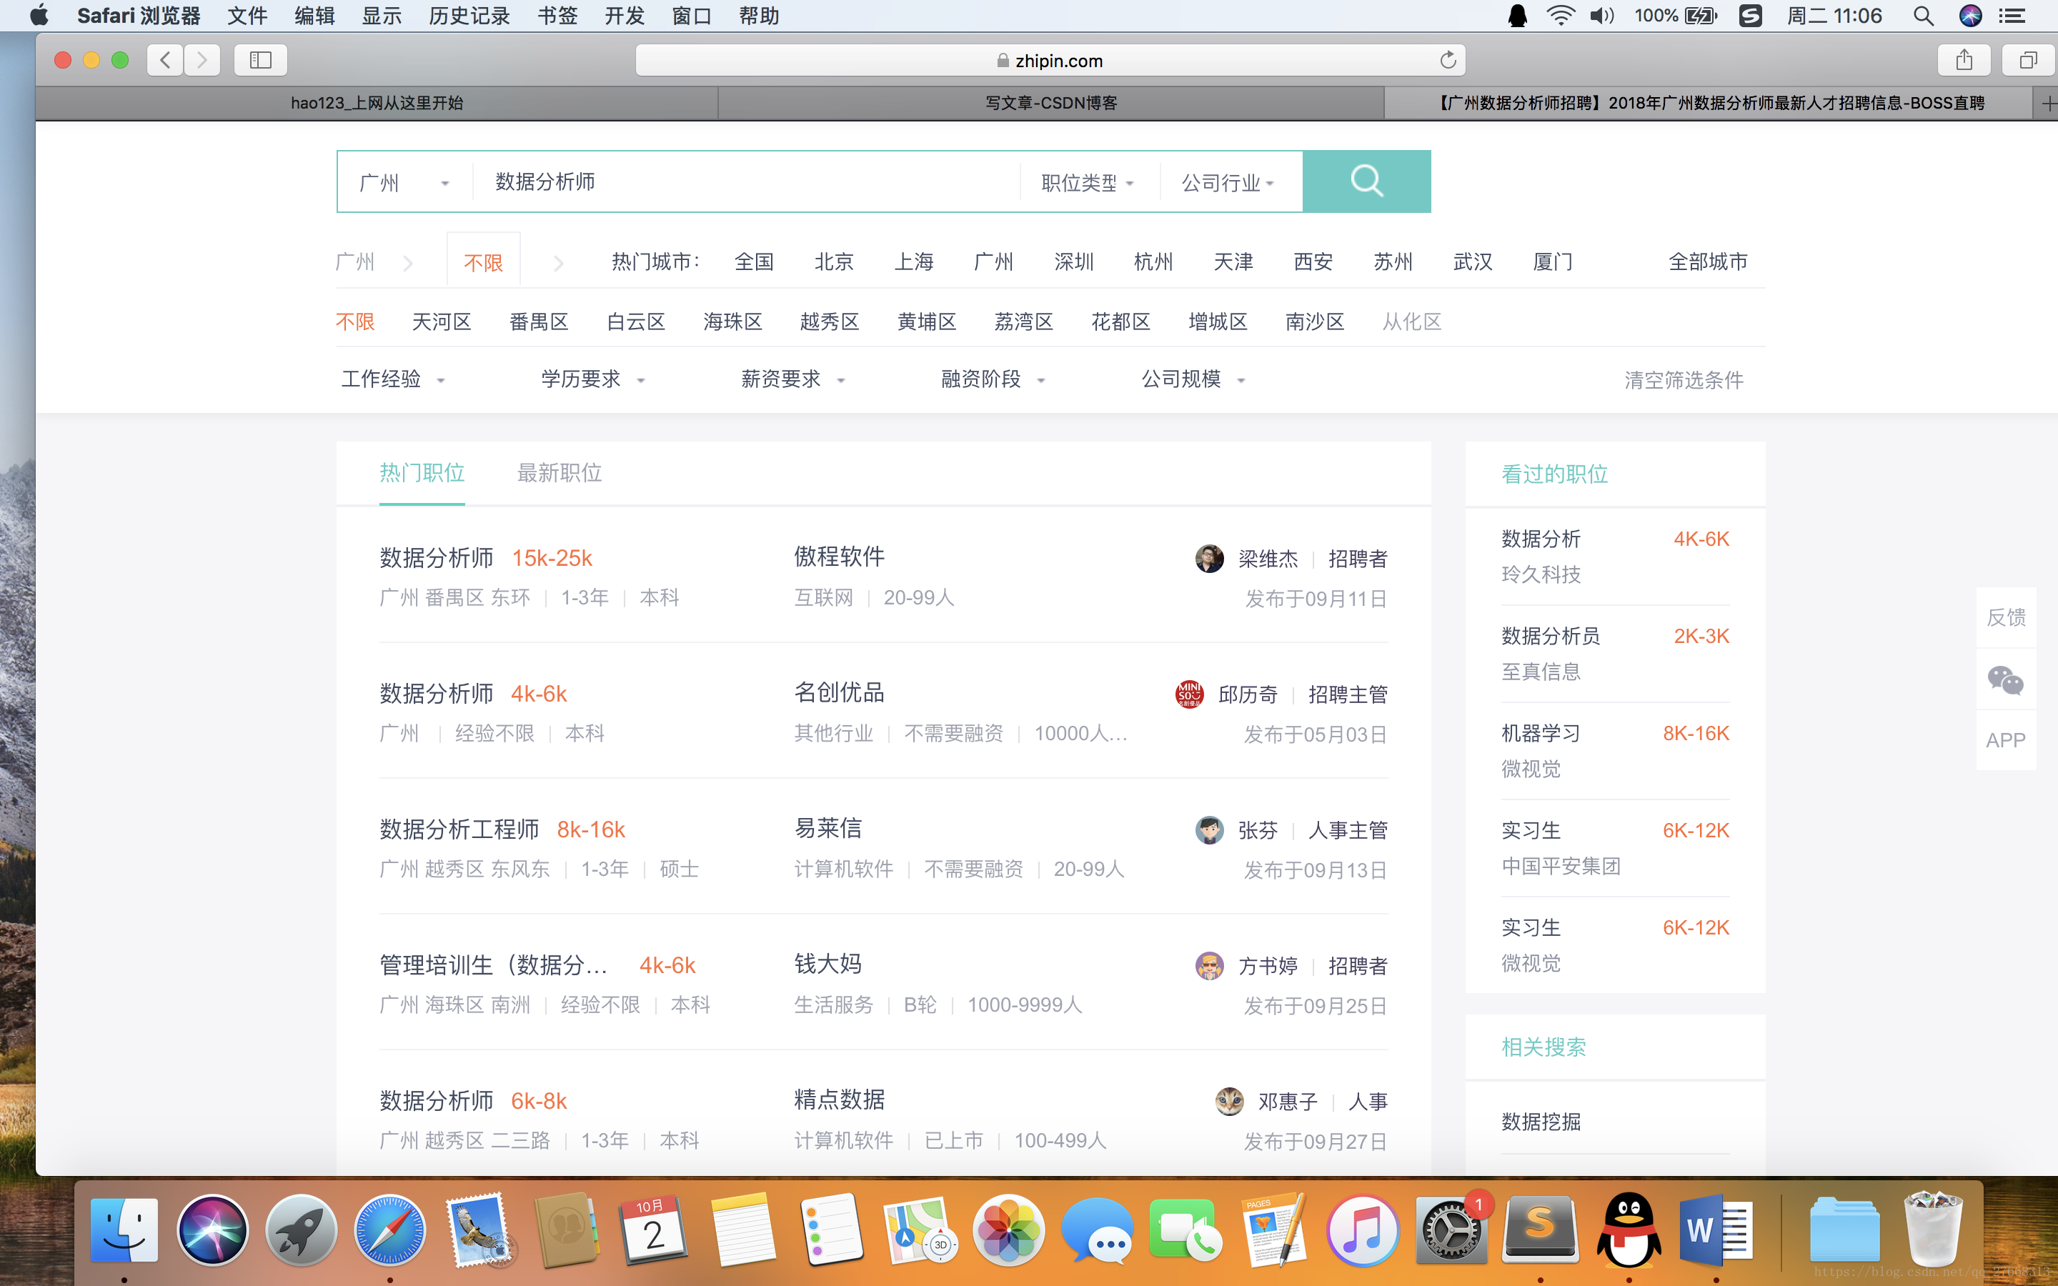
Task: Click recruiter 梁维杰's avatar
Action: (1208, 559)
